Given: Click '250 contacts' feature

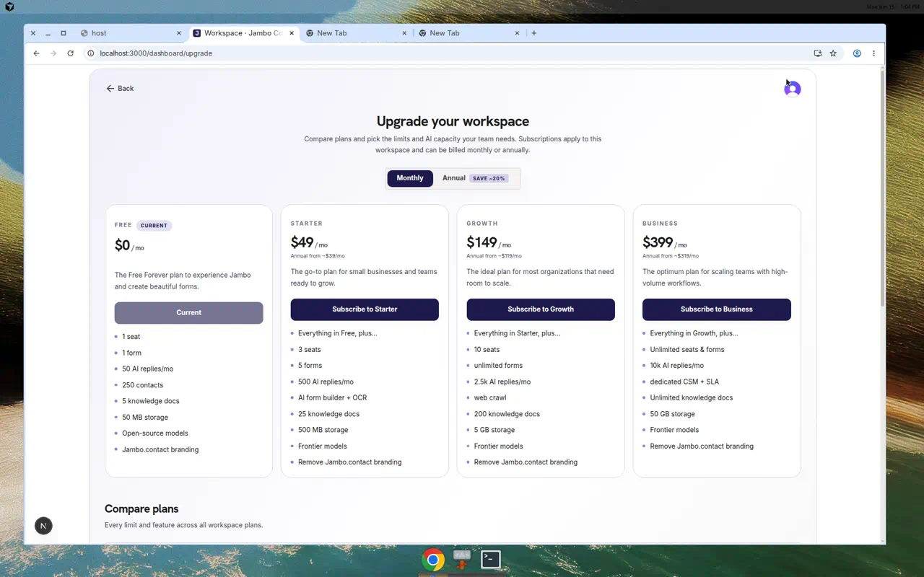Looking at the screenshot, I should pyautogui.click(x=143, y=385).
